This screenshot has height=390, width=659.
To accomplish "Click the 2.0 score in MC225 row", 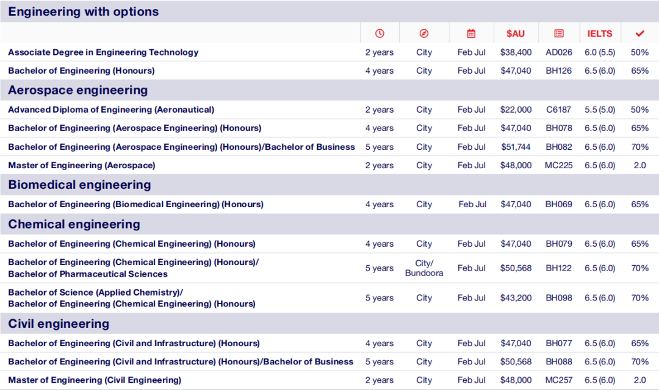I will (639, 166).
